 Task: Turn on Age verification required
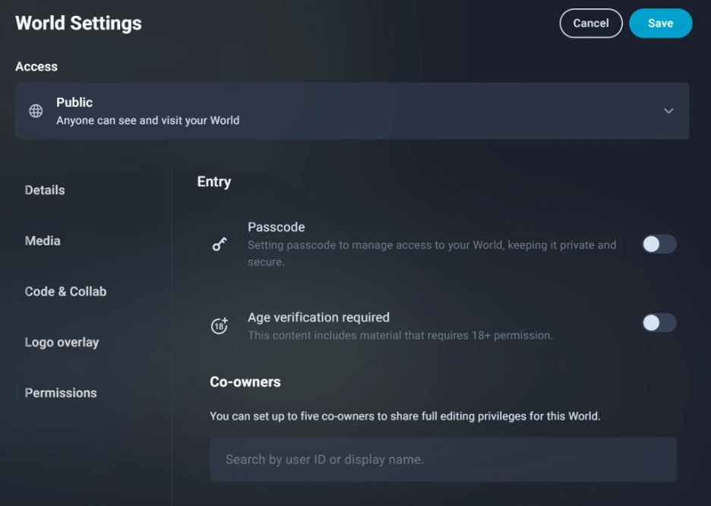click(658, 323)
